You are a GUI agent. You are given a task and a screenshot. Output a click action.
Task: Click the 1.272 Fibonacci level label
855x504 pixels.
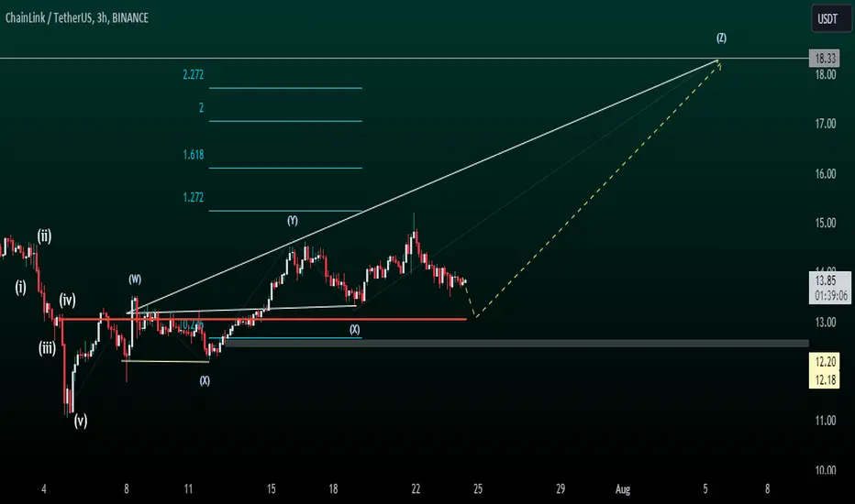click(x=193, y=197)
